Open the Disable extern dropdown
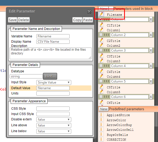 (x=54, y=120)
